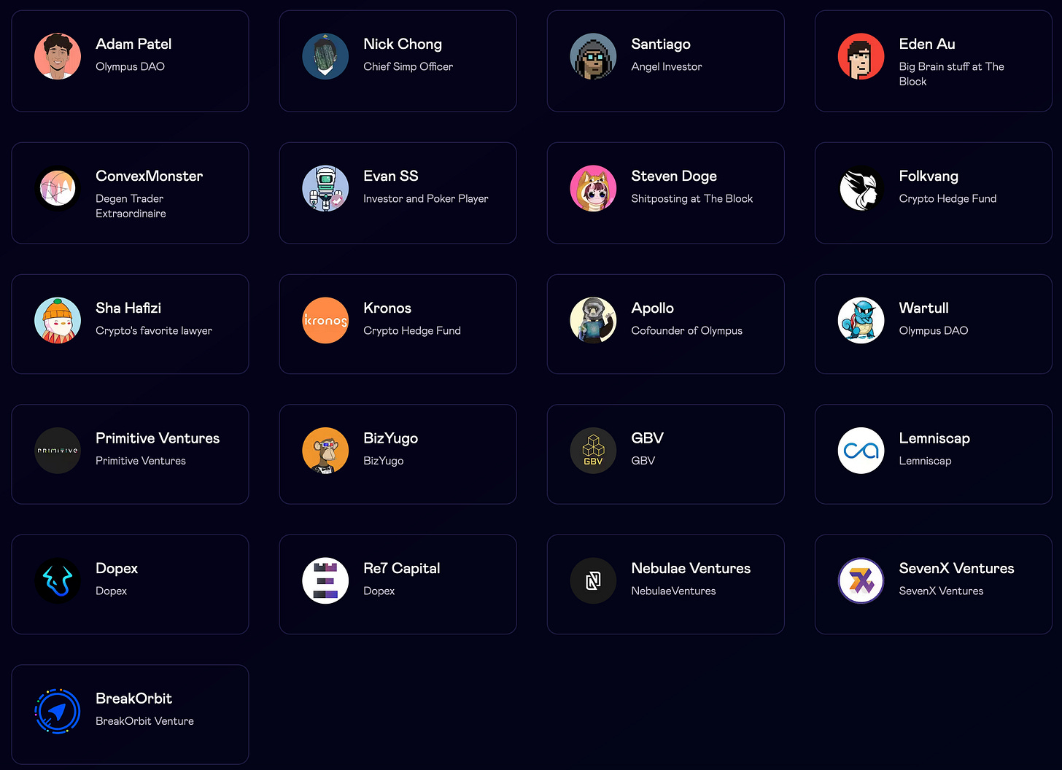Click Adam Patel's avatar image

[58, 56]
